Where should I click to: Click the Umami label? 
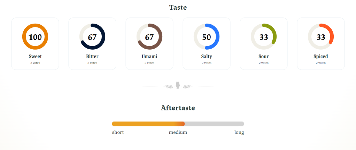tap(149, 56)
